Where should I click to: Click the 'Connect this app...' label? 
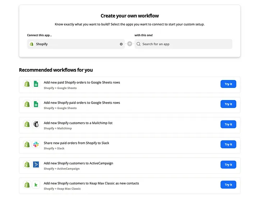[39, 35]
